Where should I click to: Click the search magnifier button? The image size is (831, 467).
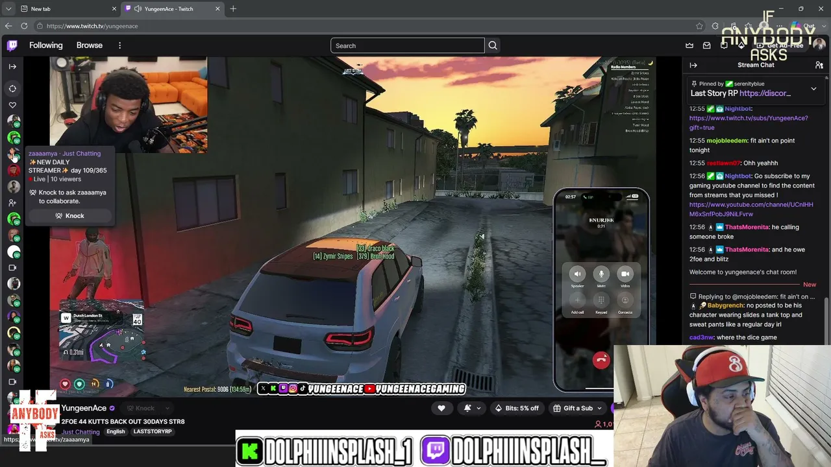(x=493, y=45)
